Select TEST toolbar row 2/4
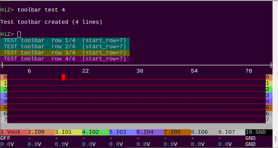Screen dimensions: 278x148 coord(65,47)
